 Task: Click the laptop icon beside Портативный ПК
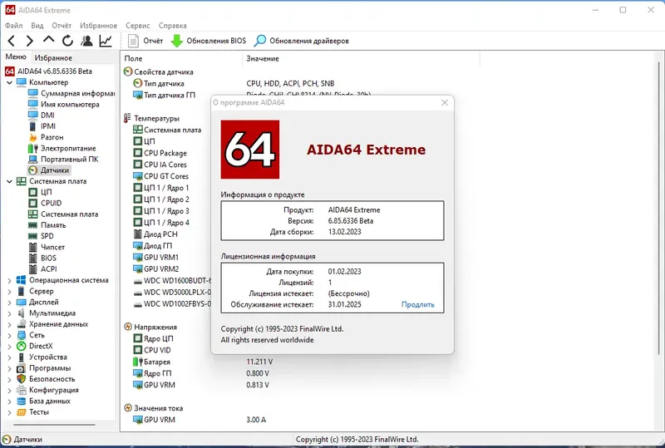pyautogui.click(x=33, y=159)
